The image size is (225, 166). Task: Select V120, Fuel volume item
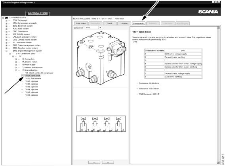33,78
